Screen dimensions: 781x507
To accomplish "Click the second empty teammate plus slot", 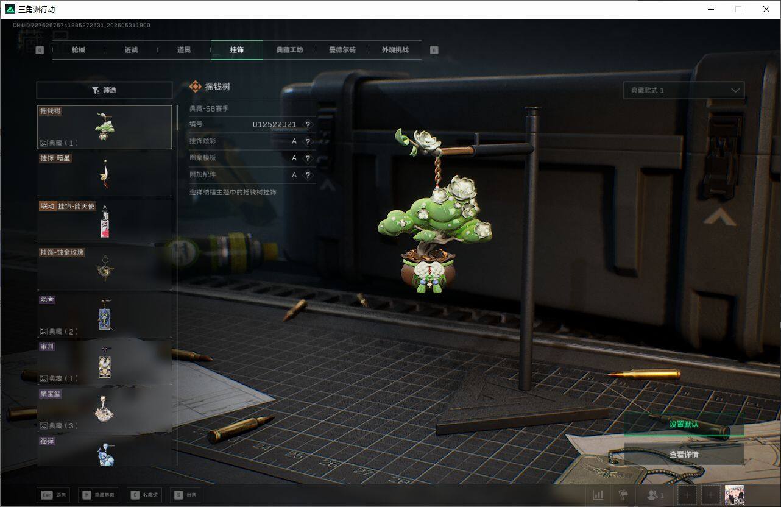I will pos(711,495).
